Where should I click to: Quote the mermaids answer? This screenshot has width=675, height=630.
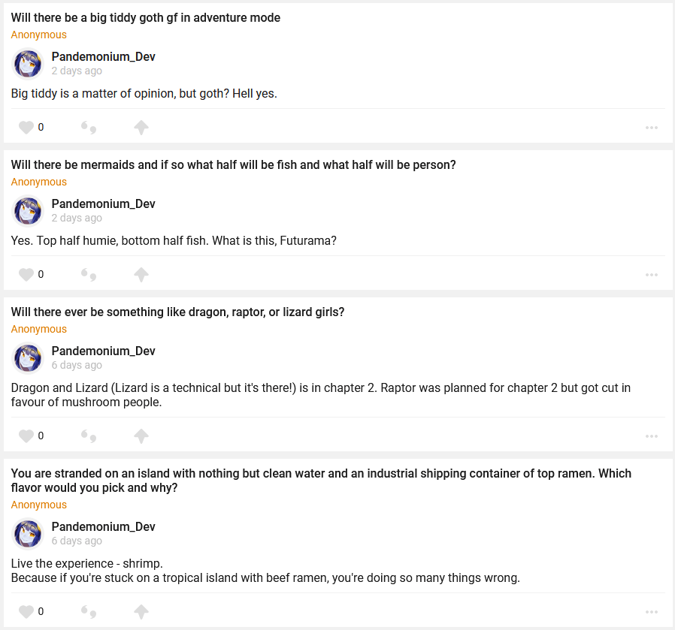point(89,275)
